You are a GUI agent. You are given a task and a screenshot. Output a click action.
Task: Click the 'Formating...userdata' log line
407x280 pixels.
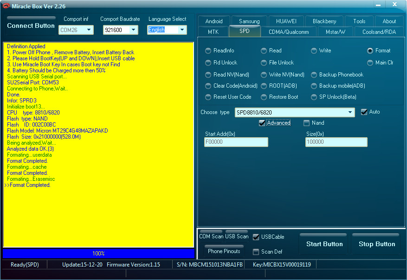[29, 155]
